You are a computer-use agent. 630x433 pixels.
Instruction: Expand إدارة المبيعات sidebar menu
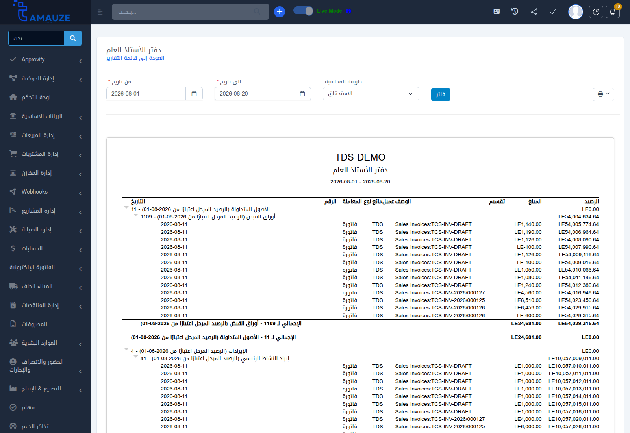45,135
